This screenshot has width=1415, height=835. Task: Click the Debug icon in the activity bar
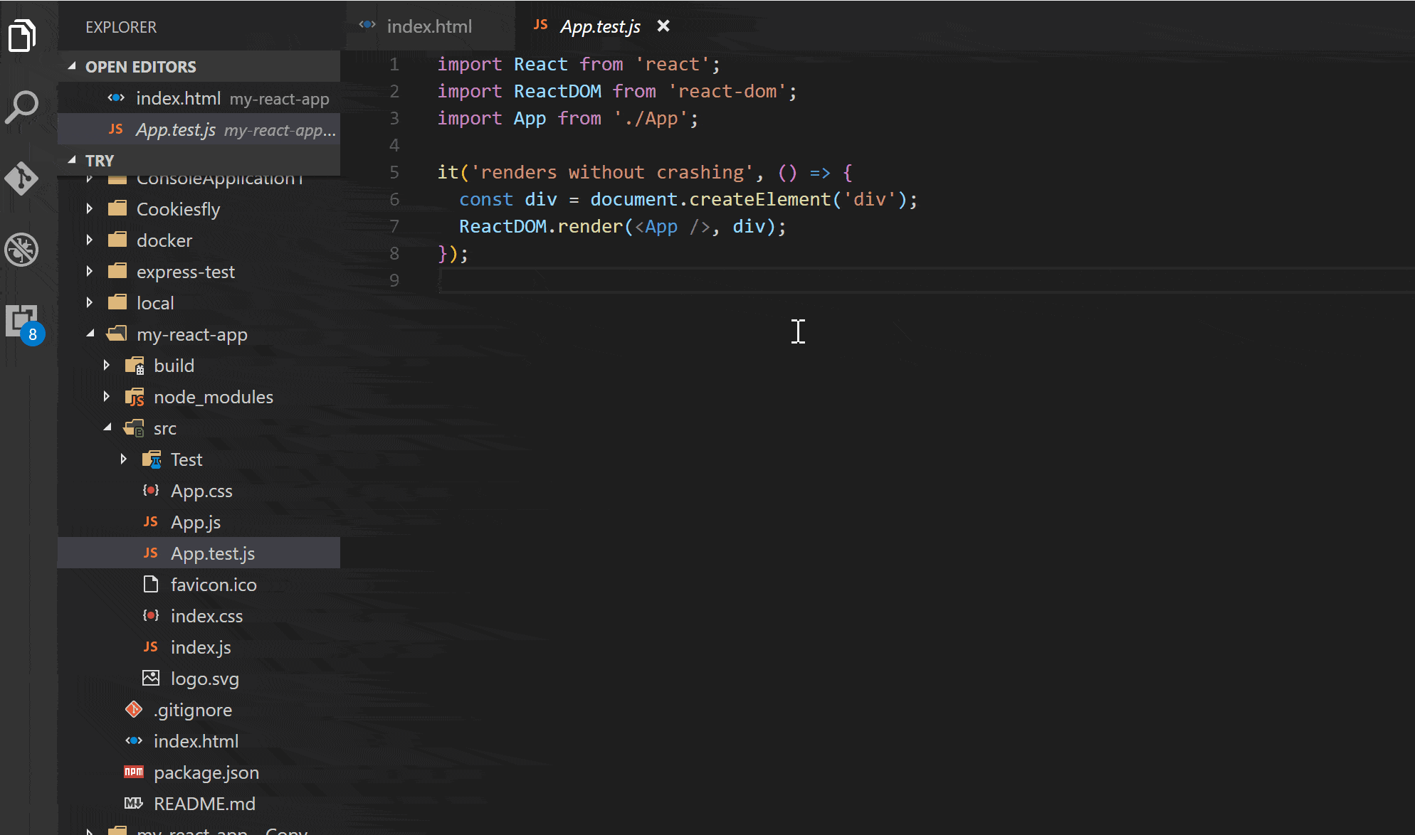[21, 250]
